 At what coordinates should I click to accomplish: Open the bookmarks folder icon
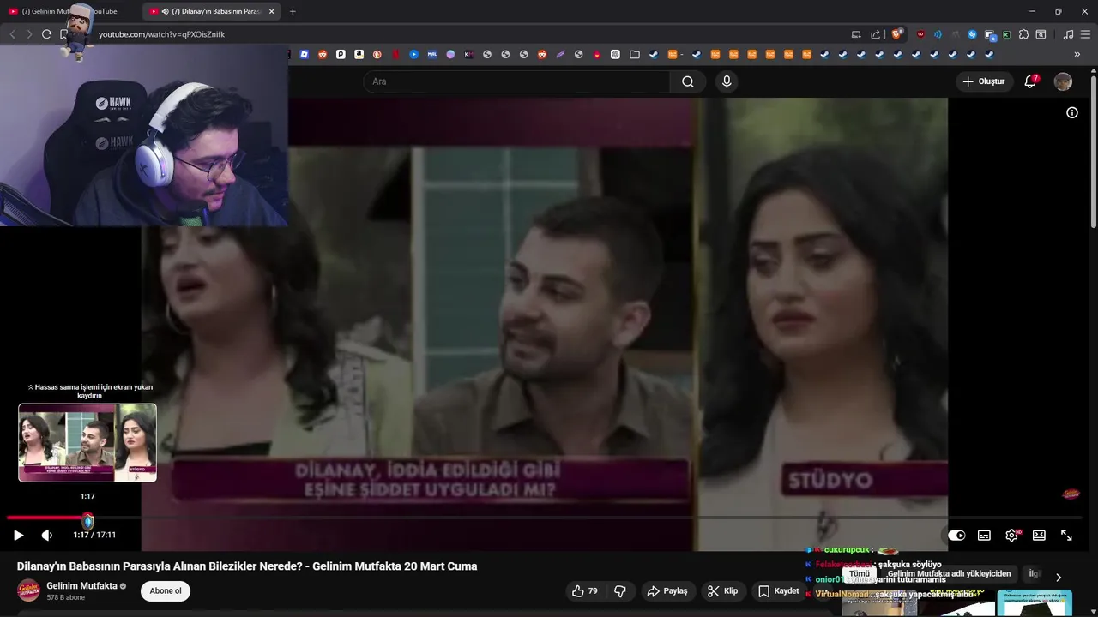pyautogui.click(x=634, y=54)
